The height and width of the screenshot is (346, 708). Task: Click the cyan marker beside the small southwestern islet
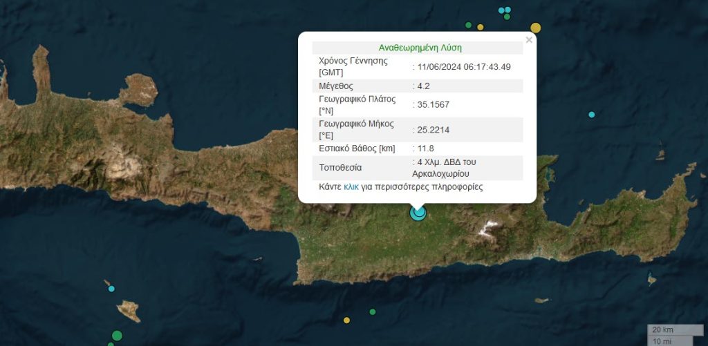111,289
